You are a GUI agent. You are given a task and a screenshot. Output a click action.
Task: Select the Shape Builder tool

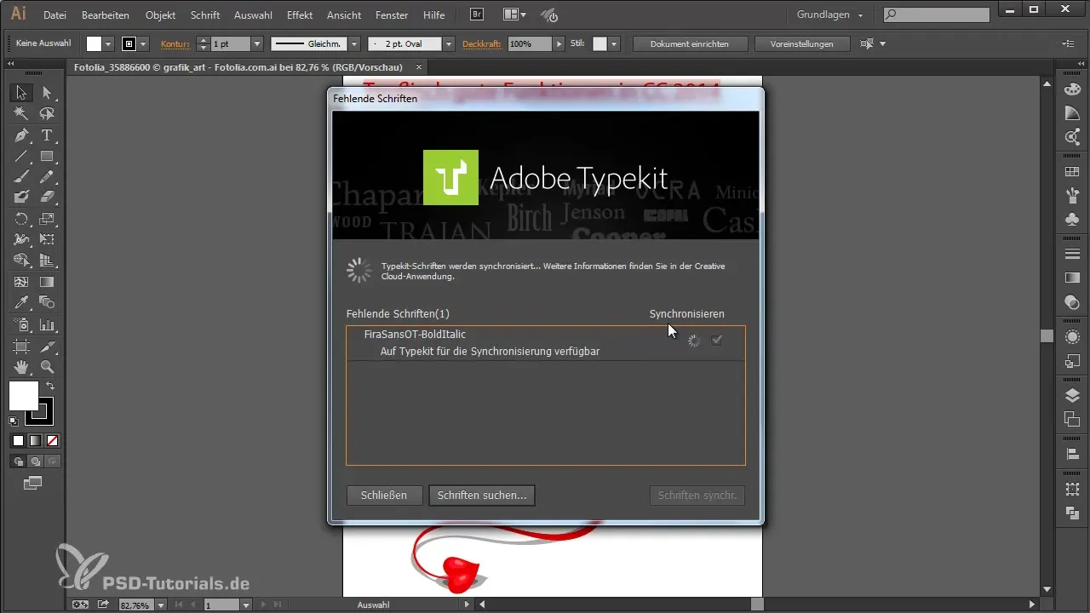coord(21,261)
